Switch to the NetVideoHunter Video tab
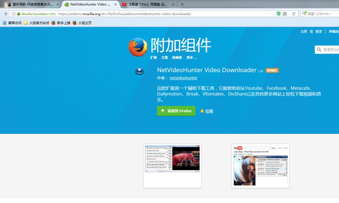The height and width of the screenshot is (203, 339). click(90, 4)
